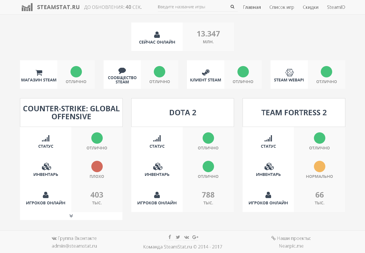The height and width of the screenshot is (253, 365).
Task: Click the Команда SteamStat.ru copyright text
Action: [x=183, y=247]
